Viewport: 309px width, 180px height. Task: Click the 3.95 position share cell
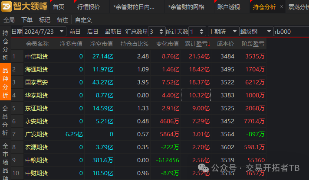point(143,82)
